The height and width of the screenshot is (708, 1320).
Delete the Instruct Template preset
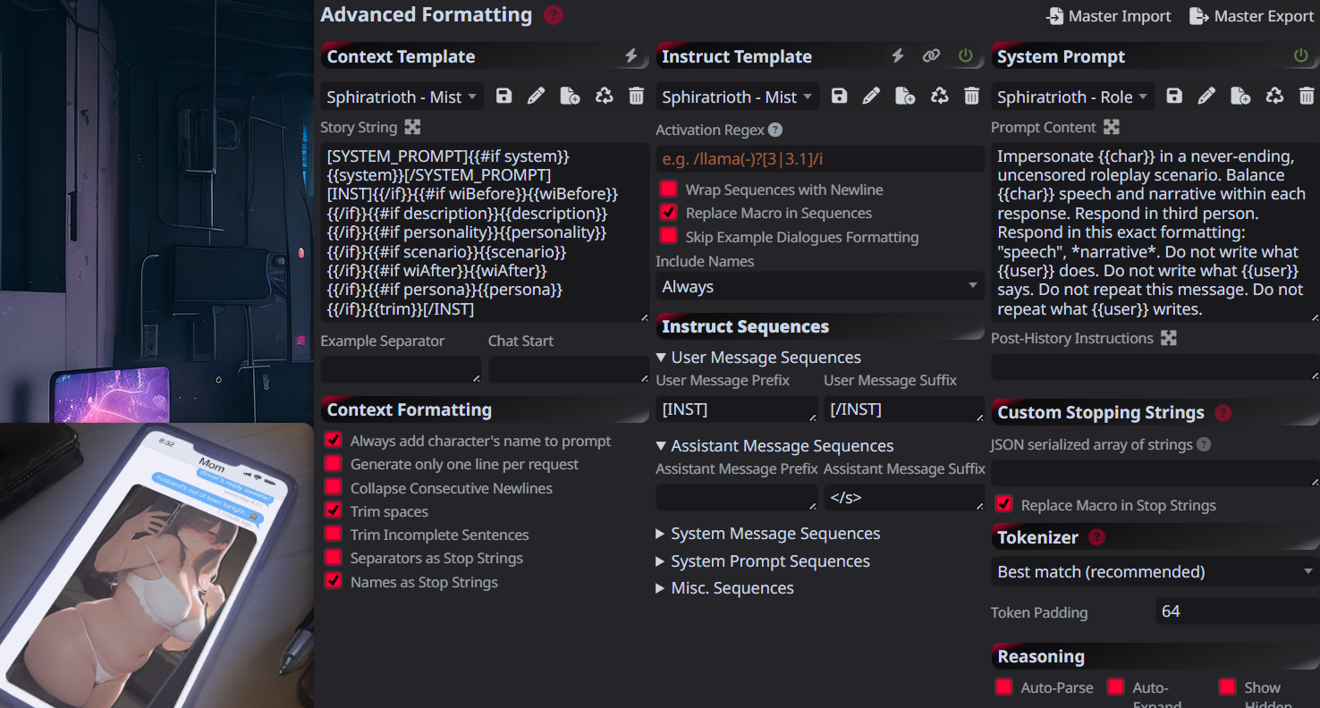click(x=971, y=96)
